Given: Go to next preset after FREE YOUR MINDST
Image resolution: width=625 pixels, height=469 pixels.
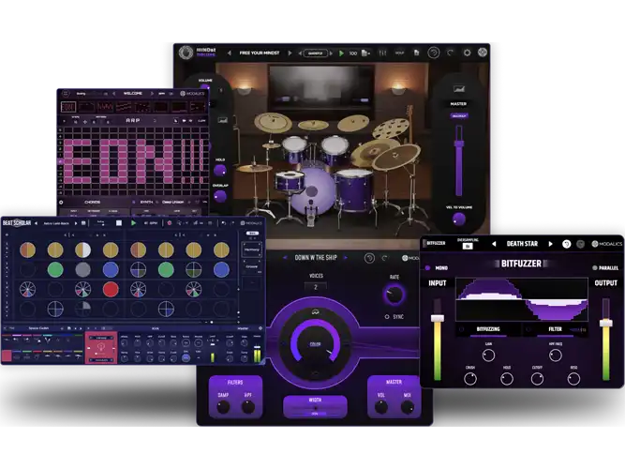Looking at the screenshot, I should (x=290, y=53).
